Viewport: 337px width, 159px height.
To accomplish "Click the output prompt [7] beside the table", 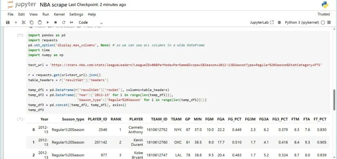I will (21, 119).
